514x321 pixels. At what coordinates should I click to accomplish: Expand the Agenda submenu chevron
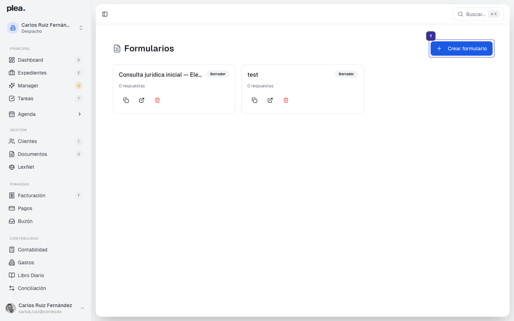click(80, 114)
